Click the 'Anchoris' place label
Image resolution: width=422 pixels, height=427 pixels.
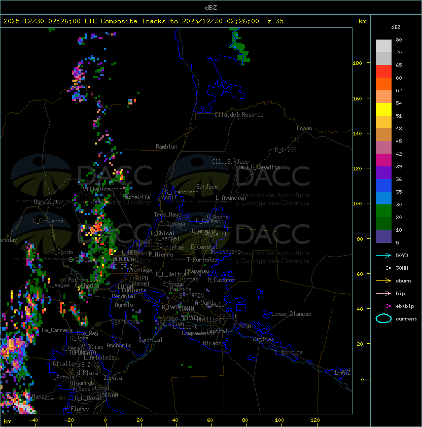(x=119, y=345)
